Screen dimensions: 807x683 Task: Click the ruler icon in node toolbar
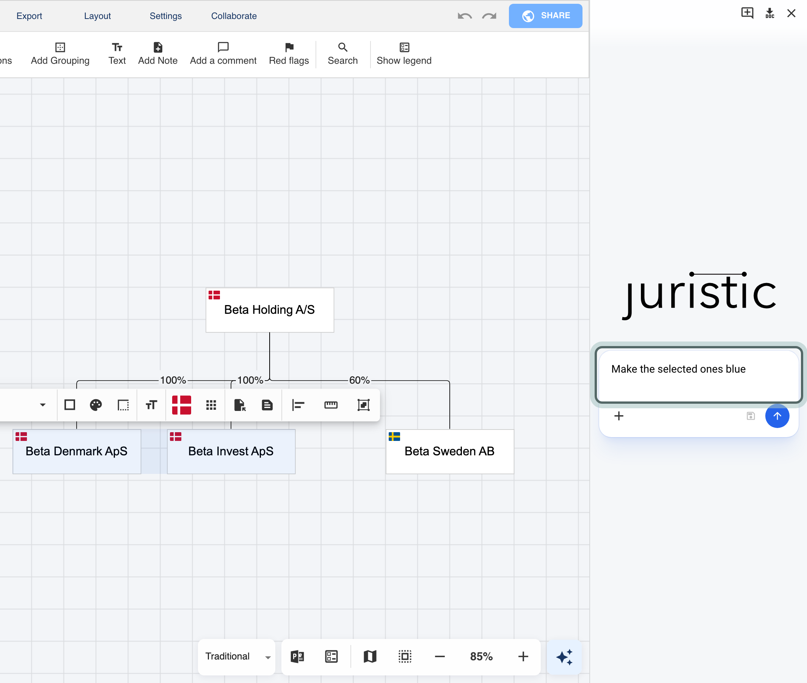click(331, 405)
